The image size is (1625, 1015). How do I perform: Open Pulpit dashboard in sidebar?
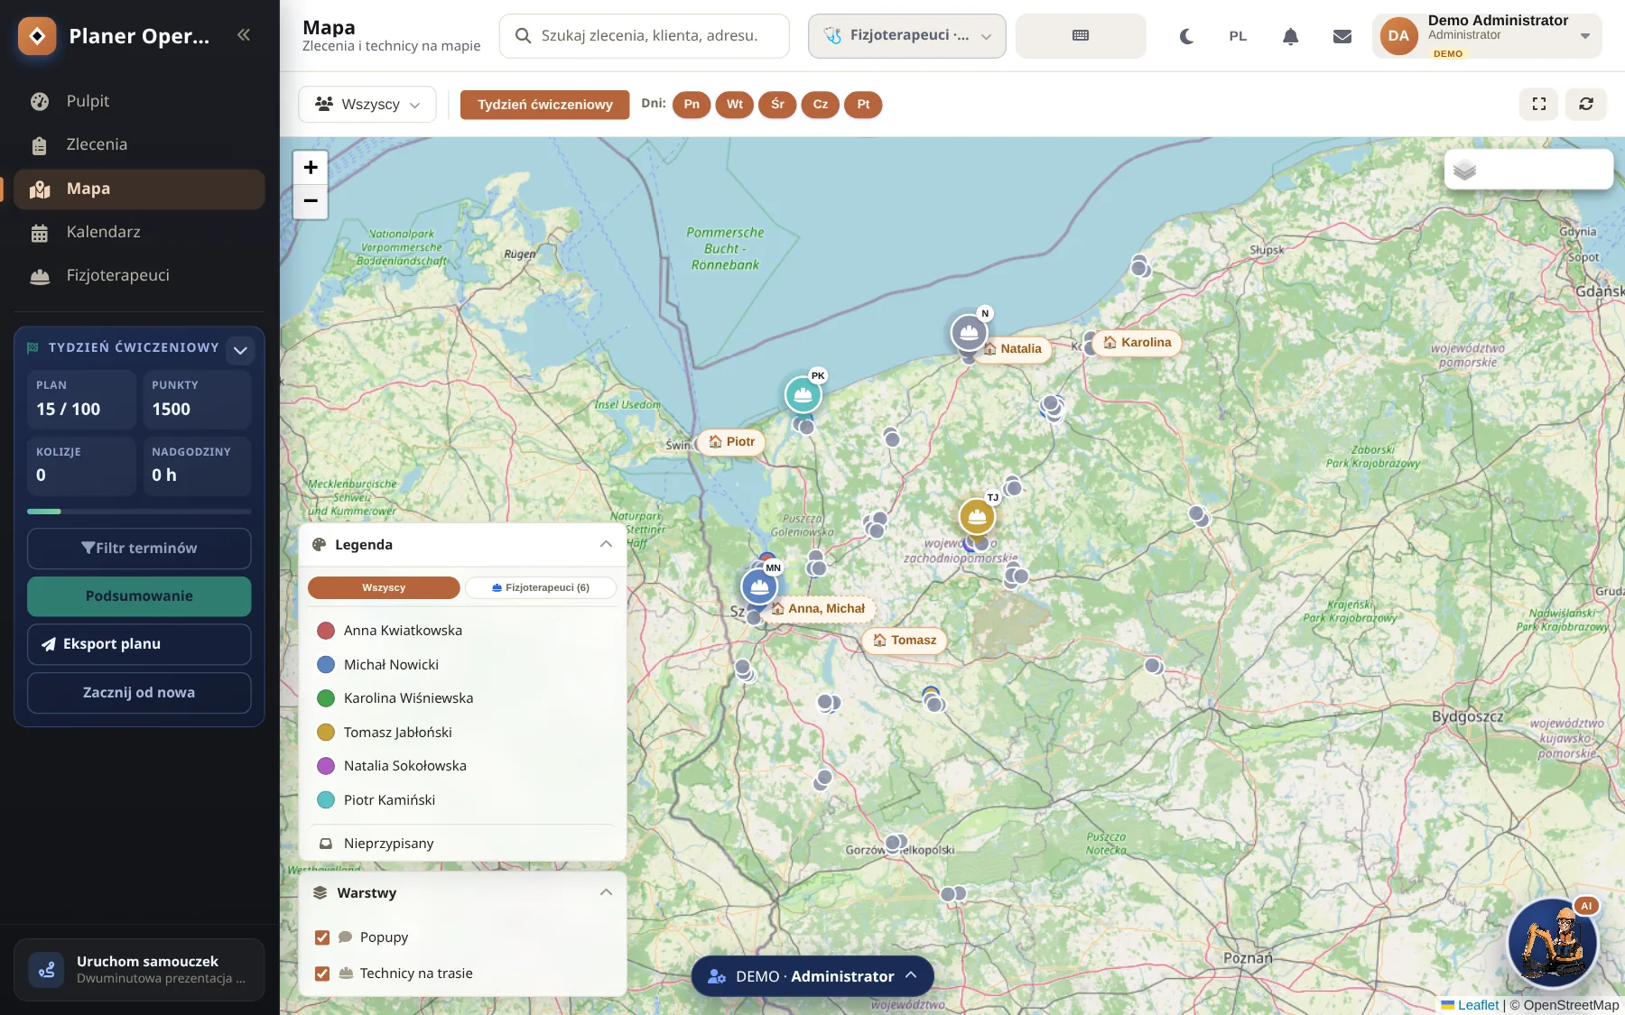click(139, 101)
